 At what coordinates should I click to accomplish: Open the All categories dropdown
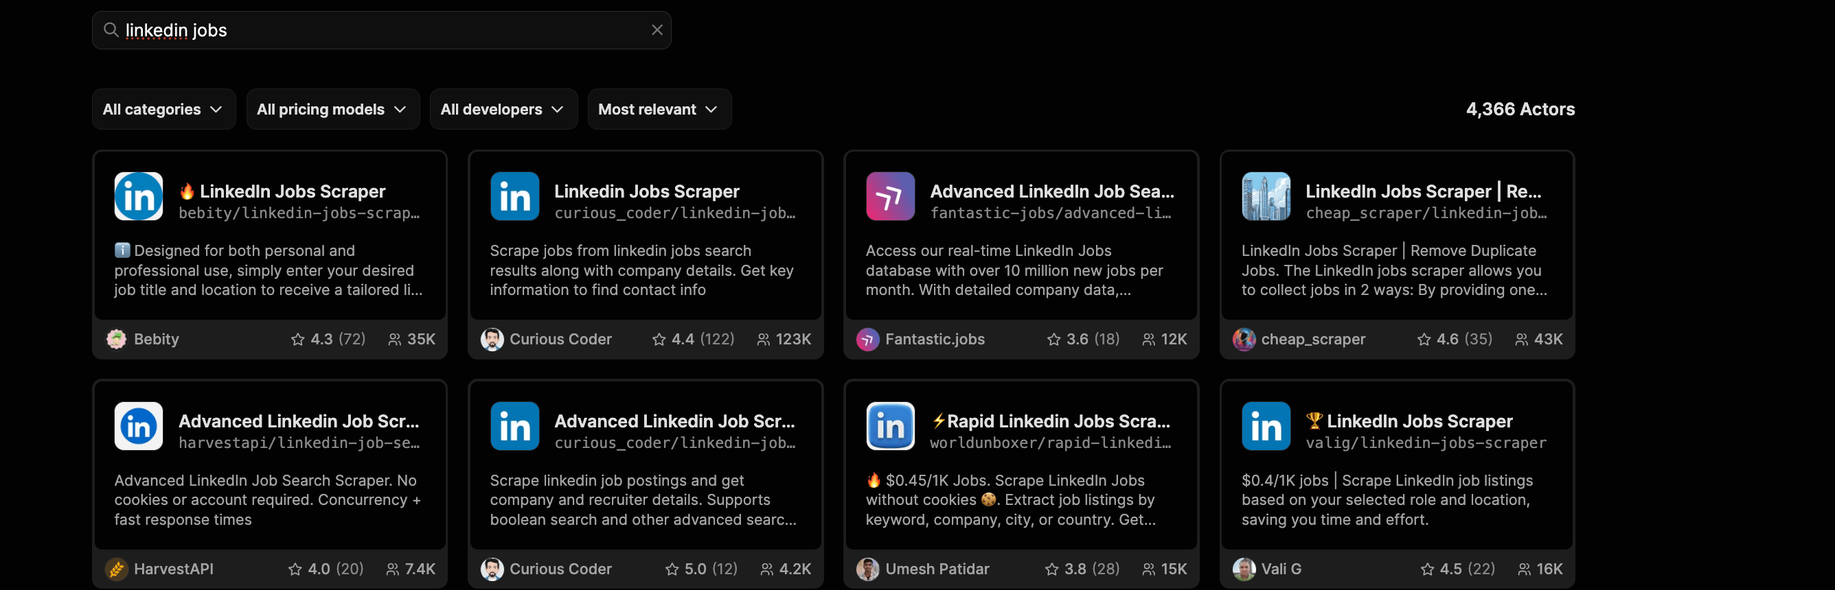[163, 109]
